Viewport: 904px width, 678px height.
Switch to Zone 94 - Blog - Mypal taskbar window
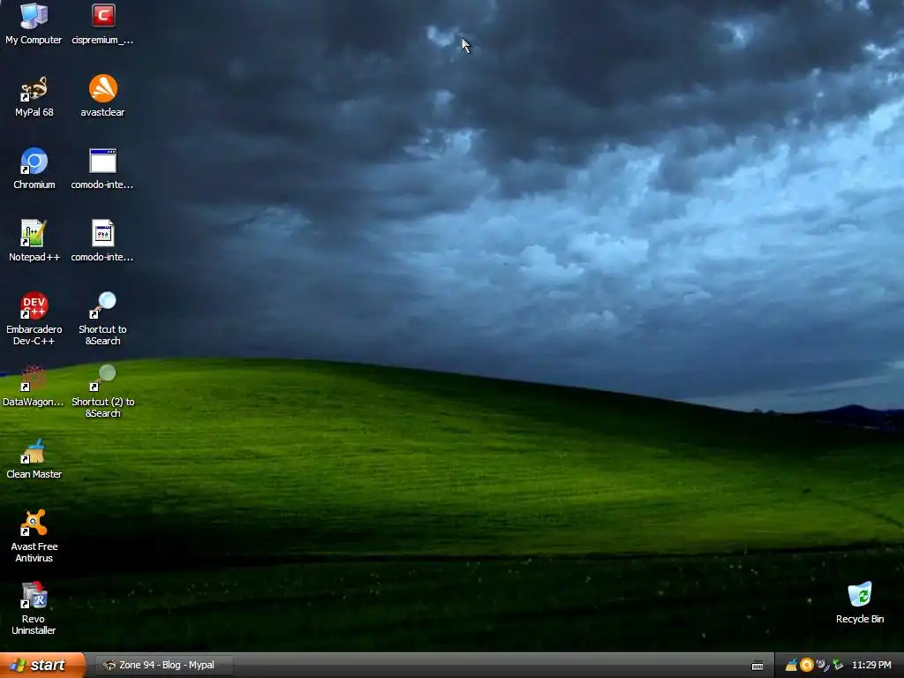click(x=163, y=665)
